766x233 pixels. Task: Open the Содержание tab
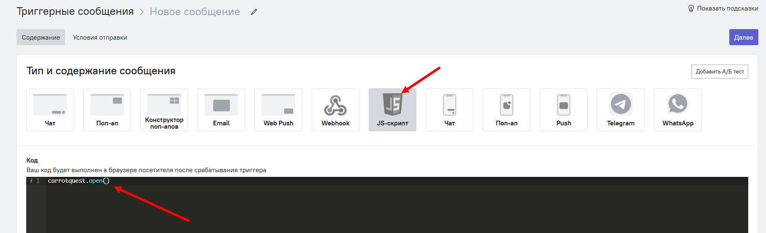(x=41, y=37)
